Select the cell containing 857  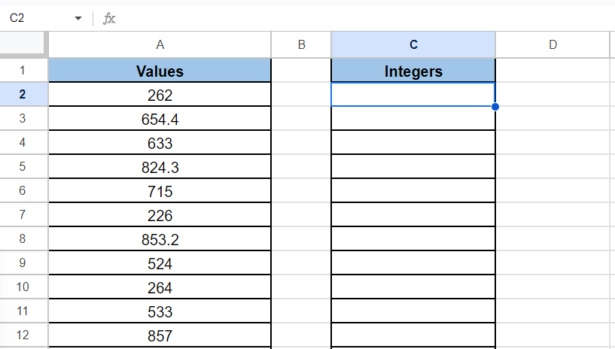[160, 336]
